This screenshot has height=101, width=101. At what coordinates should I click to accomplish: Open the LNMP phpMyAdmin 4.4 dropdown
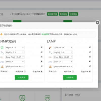[15, 66]
